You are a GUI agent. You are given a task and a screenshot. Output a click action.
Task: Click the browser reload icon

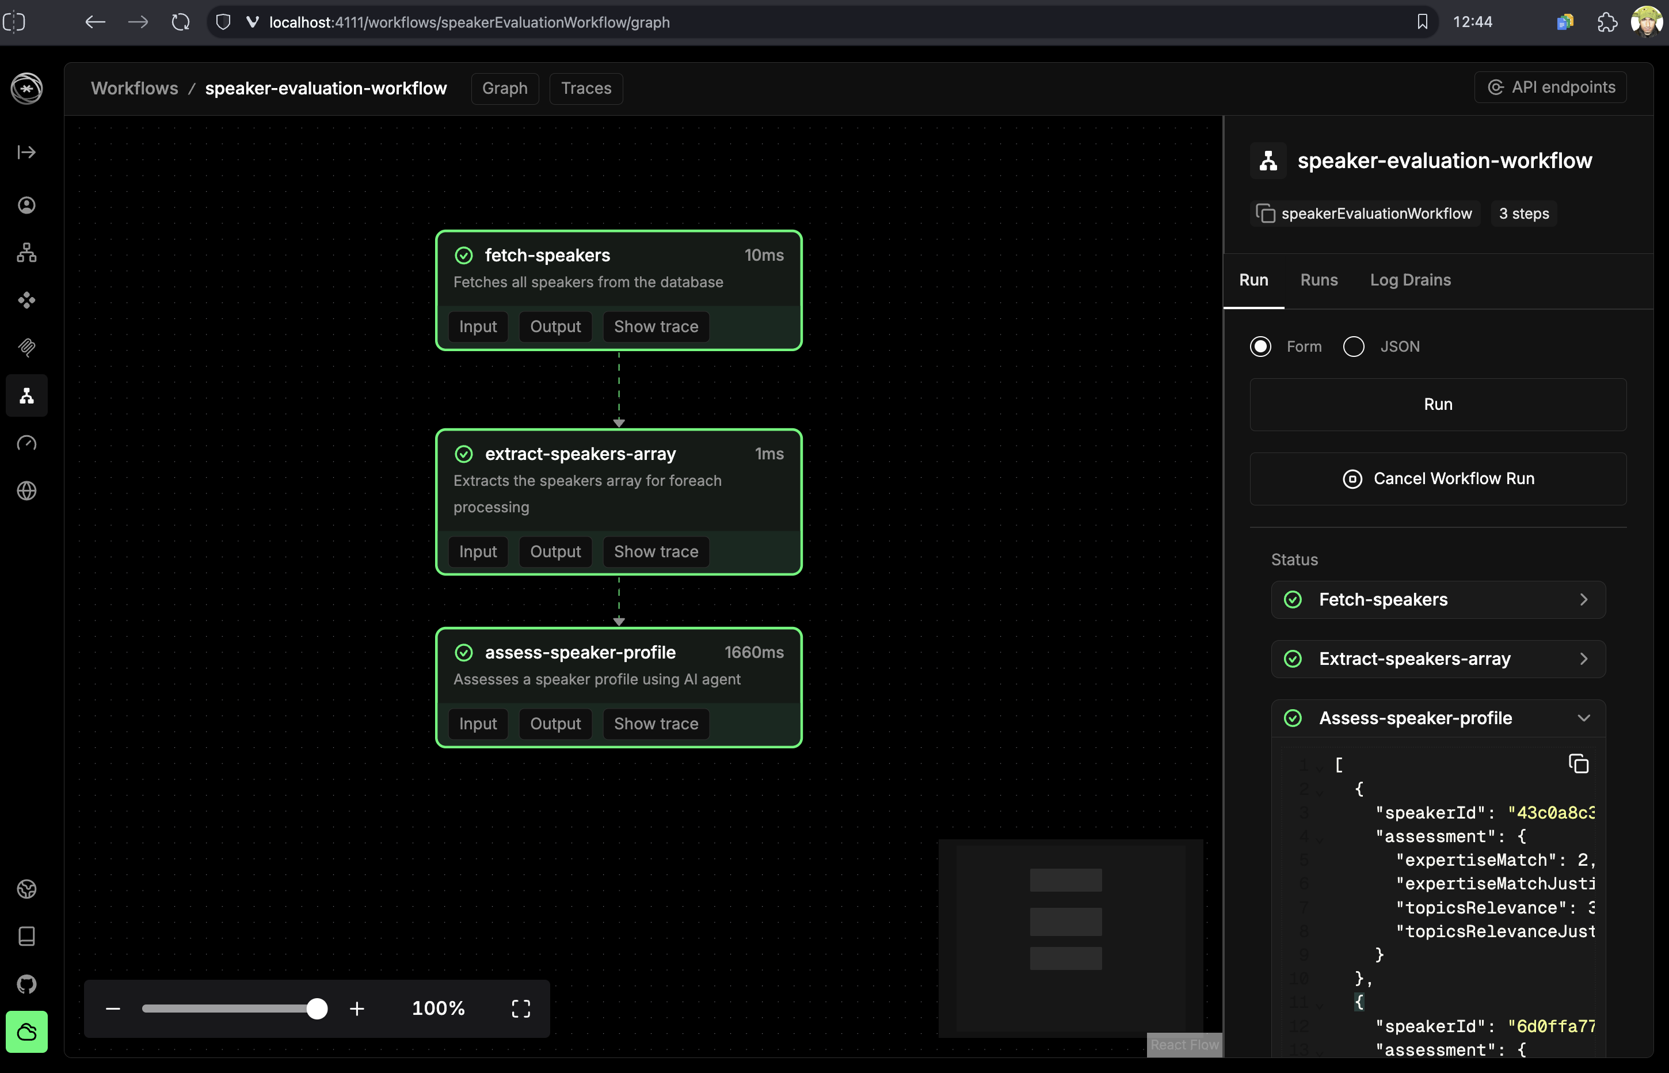tap(180, 22)
